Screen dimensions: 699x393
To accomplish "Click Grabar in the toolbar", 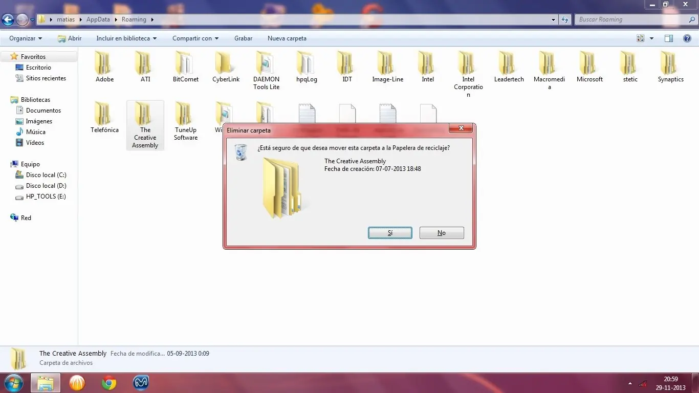I will coord(244,38).
